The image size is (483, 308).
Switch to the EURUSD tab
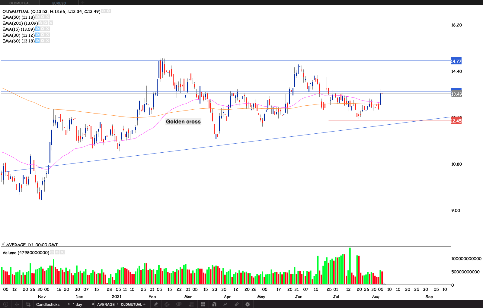[59, 3]
